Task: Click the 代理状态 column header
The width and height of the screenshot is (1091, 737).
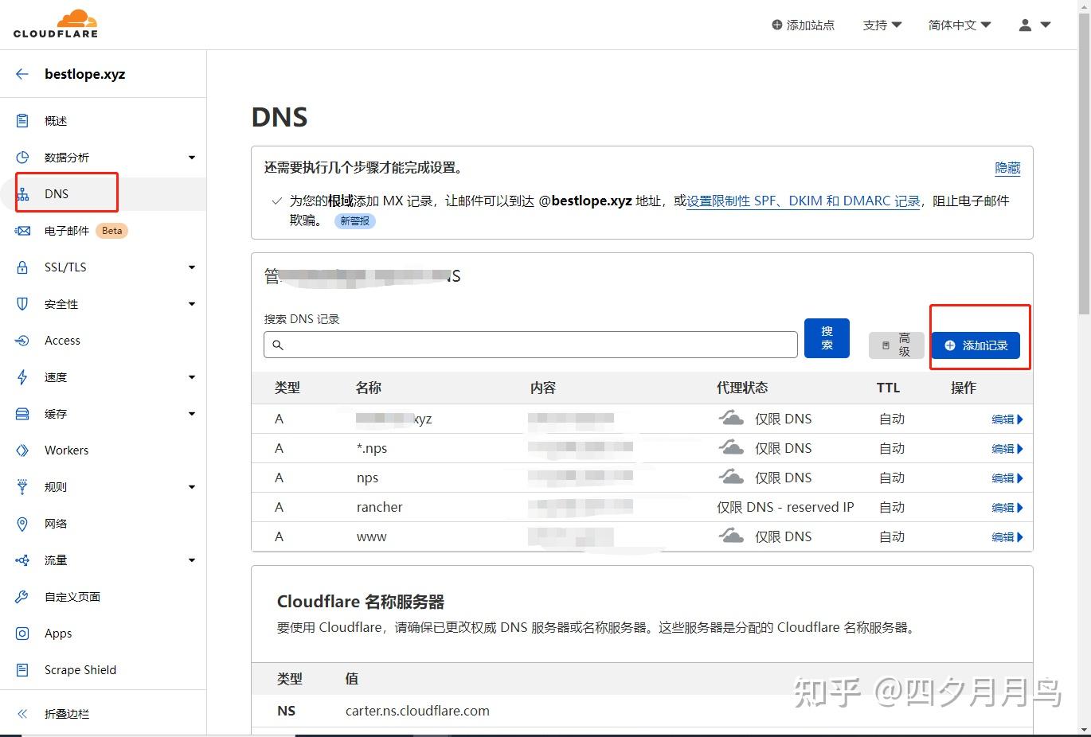Action: pos(742,388)
